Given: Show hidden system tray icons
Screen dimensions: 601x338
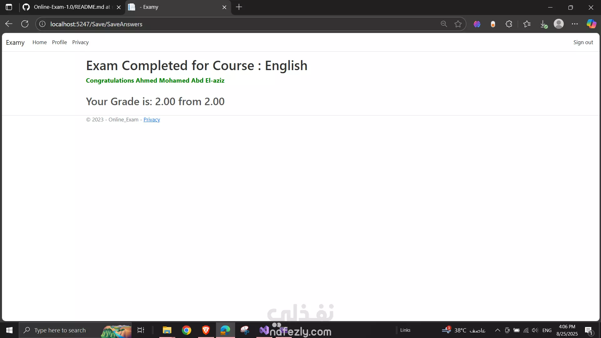Looking at the screenshot, I should [x=497, y=330].
